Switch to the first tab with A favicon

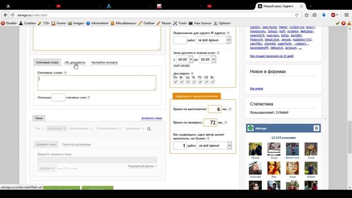pyautogui.click(x=8, y=6)
